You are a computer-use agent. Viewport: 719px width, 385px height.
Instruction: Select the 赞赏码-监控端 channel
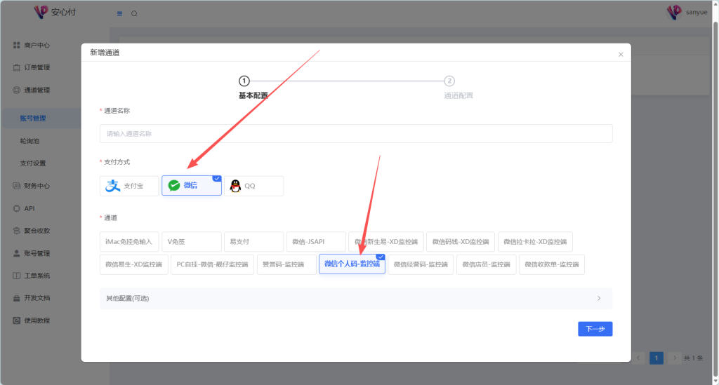pos(286,264)
